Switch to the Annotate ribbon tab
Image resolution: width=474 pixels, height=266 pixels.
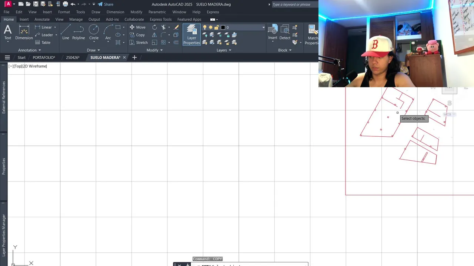42,19
